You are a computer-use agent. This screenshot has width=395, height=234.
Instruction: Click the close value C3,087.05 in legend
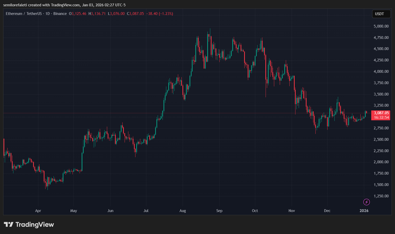tap(135, 14)
